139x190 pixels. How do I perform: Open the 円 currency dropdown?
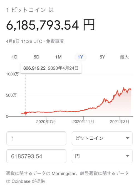[x=102, y=156]
